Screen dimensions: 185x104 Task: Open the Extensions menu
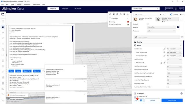point(27,5)
